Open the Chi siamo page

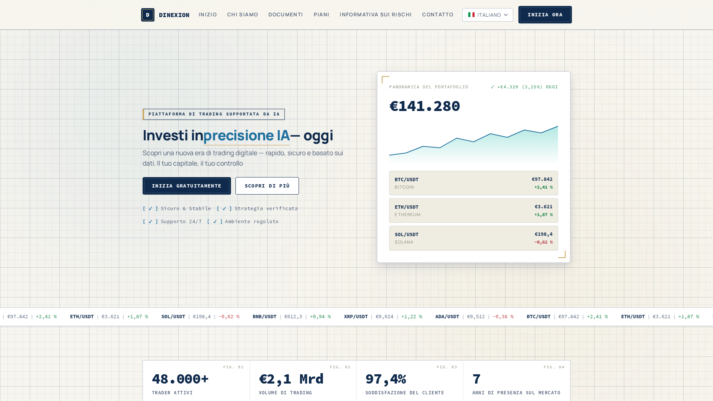click(x=242, y=14)
